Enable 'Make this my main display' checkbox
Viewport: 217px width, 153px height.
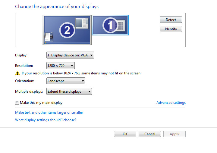pos(17,103)
